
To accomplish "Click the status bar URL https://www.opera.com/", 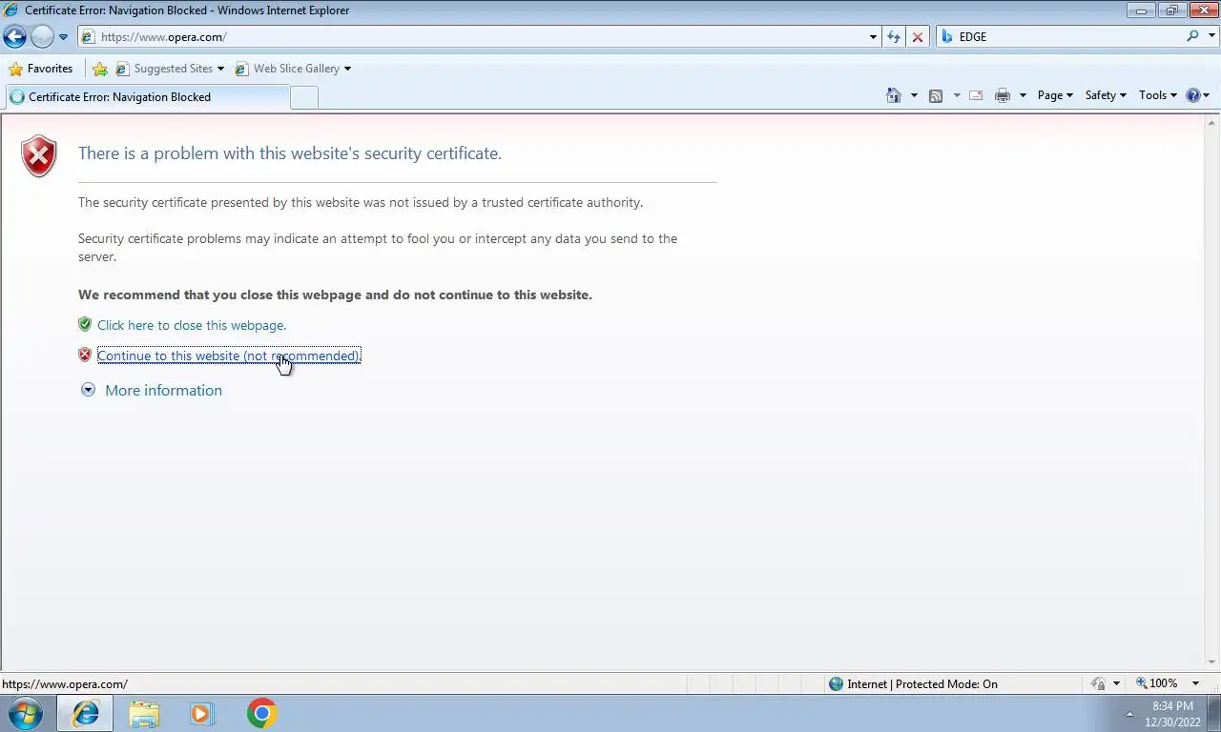I will 65,683.
